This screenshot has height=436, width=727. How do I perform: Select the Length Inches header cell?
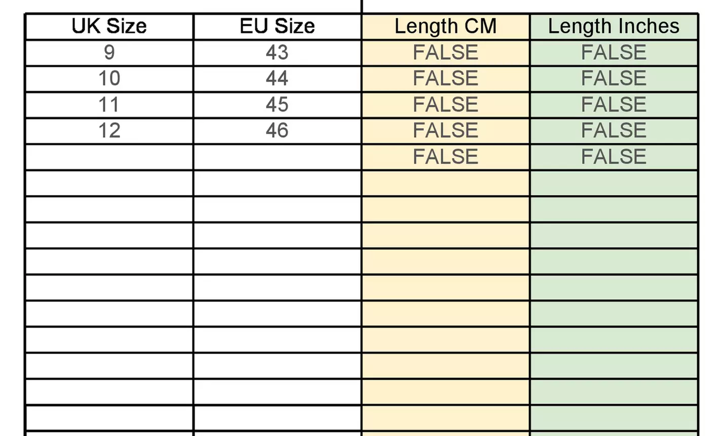[x=614, y=26]
